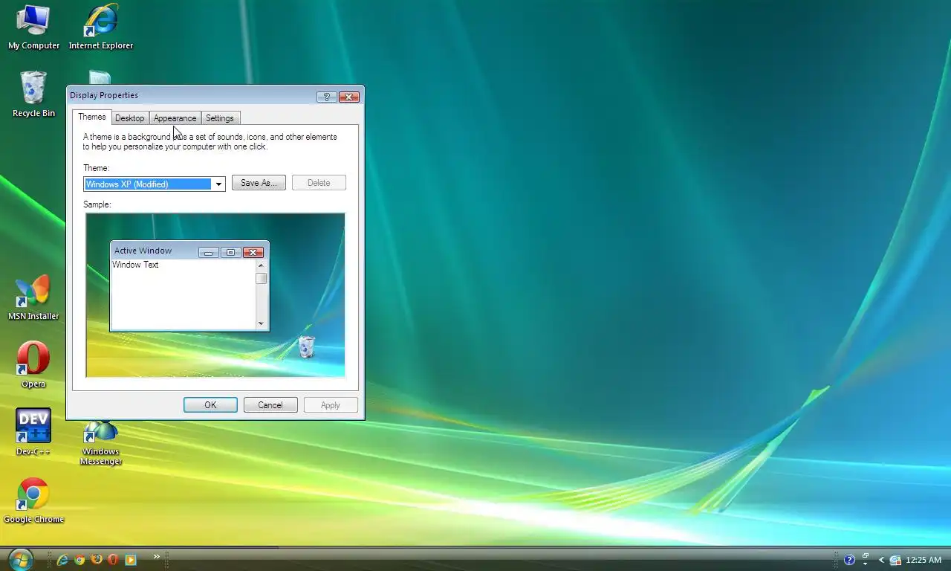This screenshot has height=571, width=951.
Task: Switch to the Themes tab
Action: pyautogui.click(x=92, y=117)
